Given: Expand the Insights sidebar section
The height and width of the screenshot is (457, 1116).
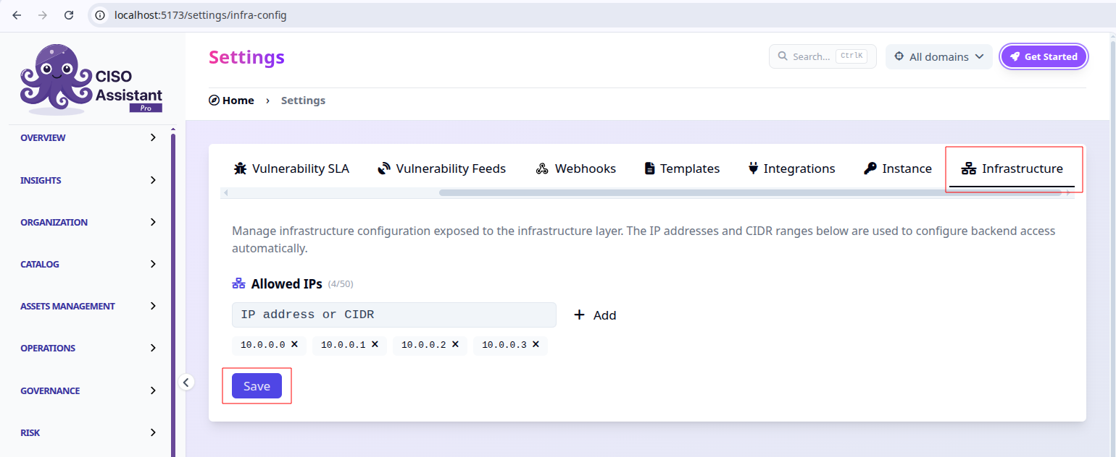Looking at the screenshot, I should (x=88, y=180).
